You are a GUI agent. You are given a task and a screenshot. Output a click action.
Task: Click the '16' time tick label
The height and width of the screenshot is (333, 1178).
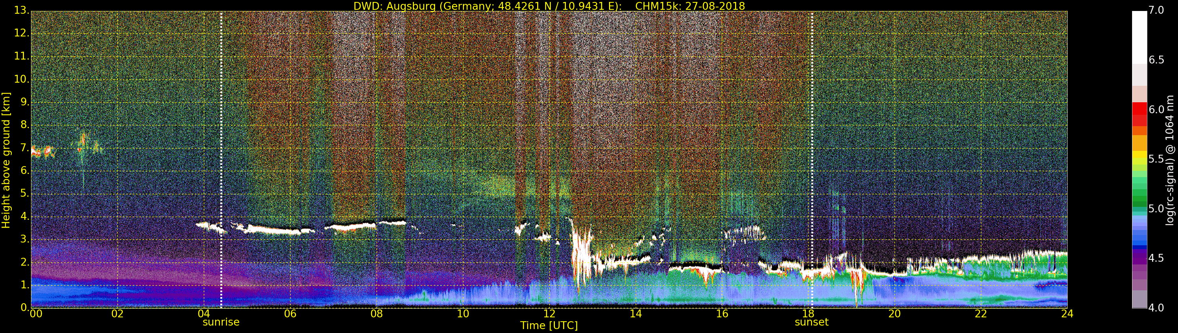coord(722,314)
